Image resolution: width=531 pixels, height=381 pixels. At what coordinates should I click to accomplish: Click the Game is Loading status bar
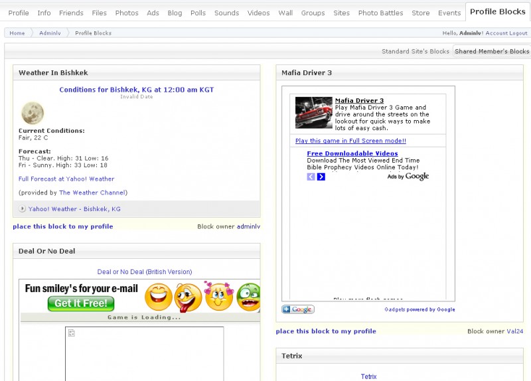tap(140, 317)
